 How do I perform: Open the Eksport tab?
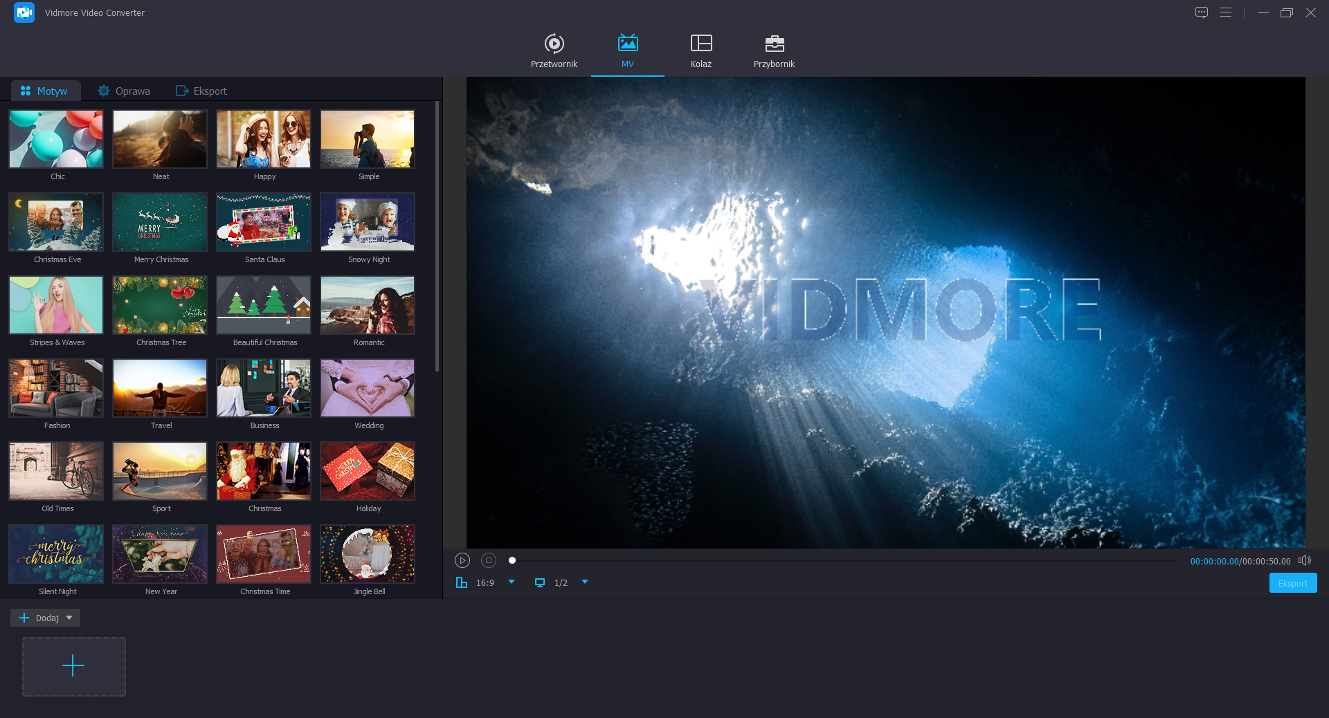pos(201,91)
